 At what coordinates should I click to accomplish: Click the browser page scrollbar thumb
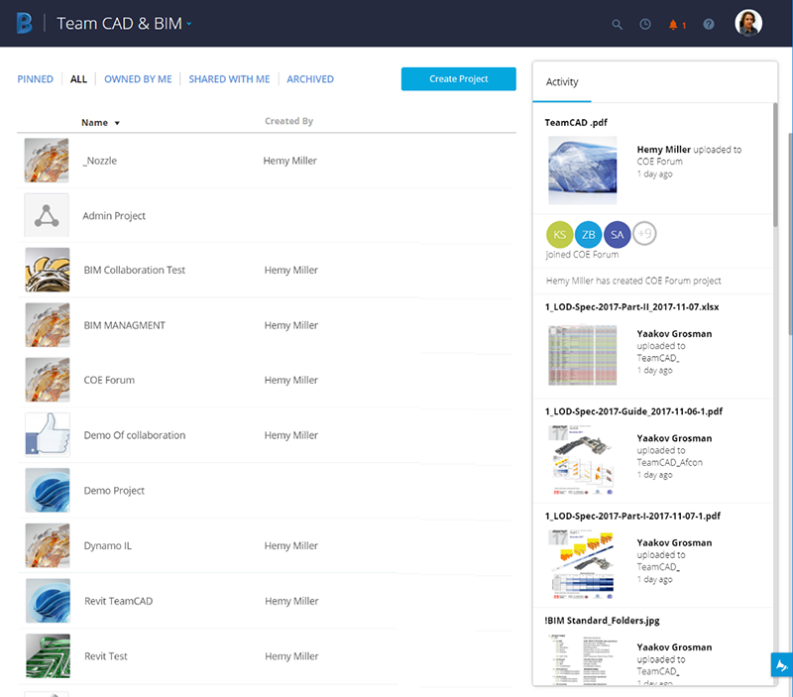[x=790, y=233]
